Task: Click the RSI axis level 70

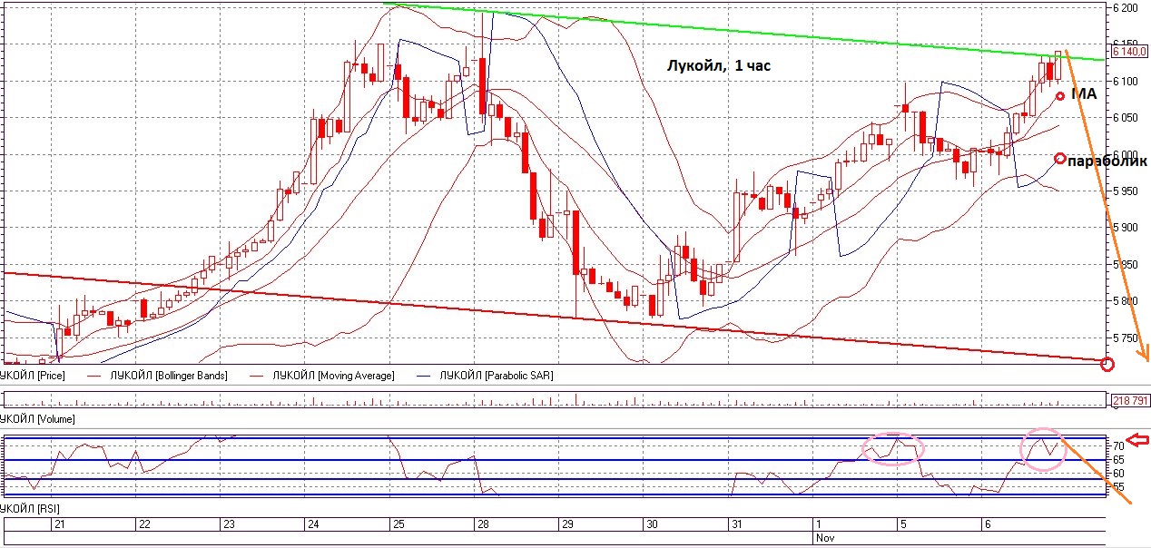Action: pos(1118,446)
